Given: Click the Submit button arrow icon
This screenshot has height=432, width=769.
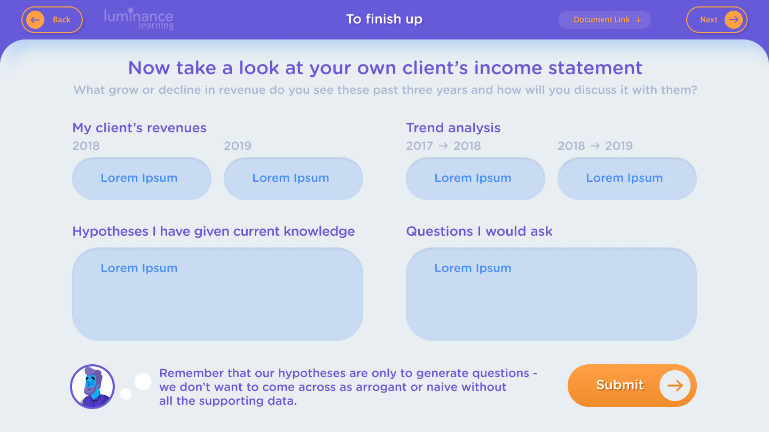Looking at the screenshot, I should tap(675, 386).
